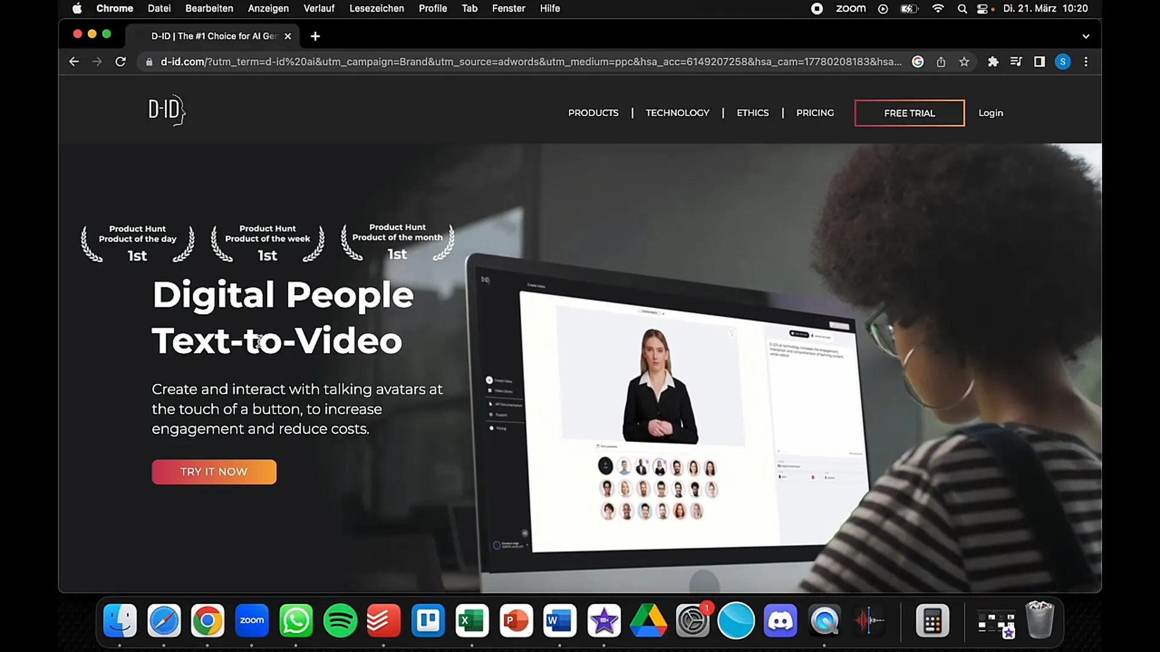
Task: Open Zoom app from the dock
Action: click(x=252, y=620)
